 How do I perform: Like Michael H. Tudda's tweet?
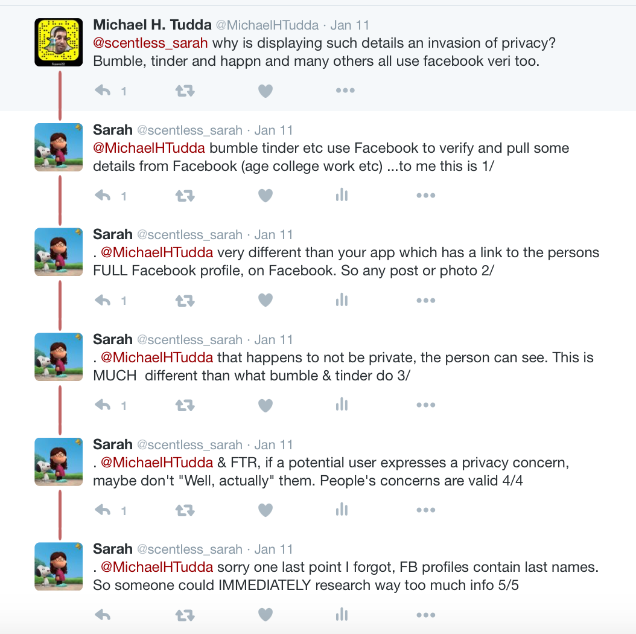(266, 91)
